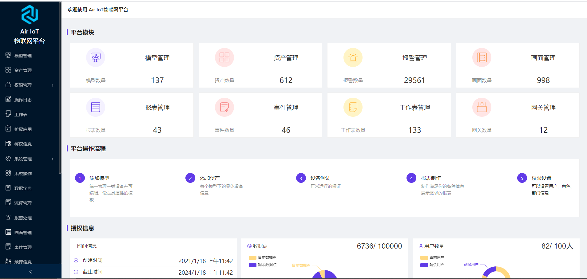Open the 资产管理 card title
This screenshot has height=279, width=587.
tap(286, 58)
